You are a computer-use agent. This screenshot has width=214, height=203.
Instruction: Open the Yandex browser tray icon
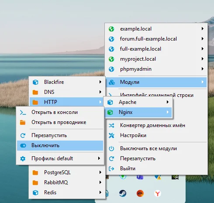[x=158, y=193]
